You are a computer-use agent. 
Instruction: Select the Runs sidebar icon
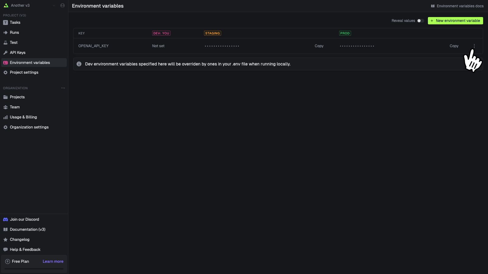click(x=5, y=32)
